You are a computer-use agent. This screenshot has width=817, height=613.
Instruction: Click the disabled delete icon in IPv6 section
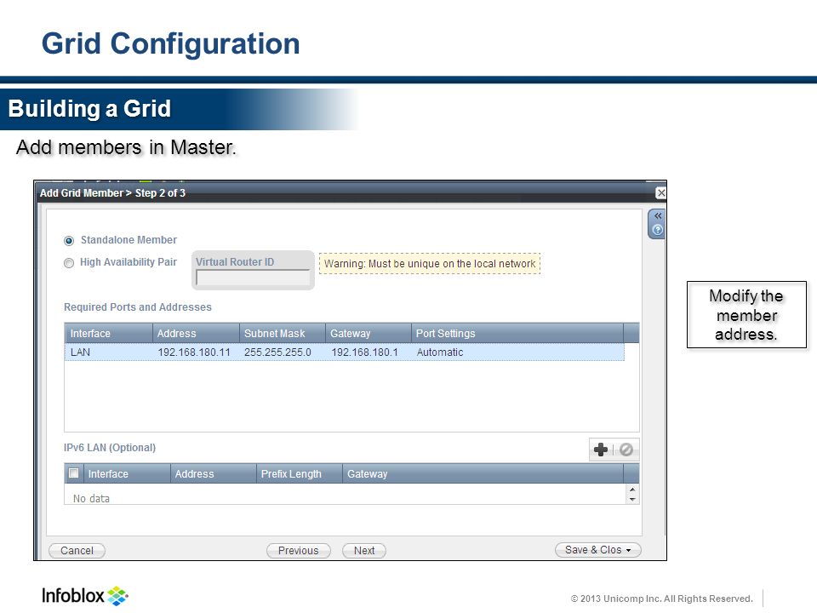(626, 450)
